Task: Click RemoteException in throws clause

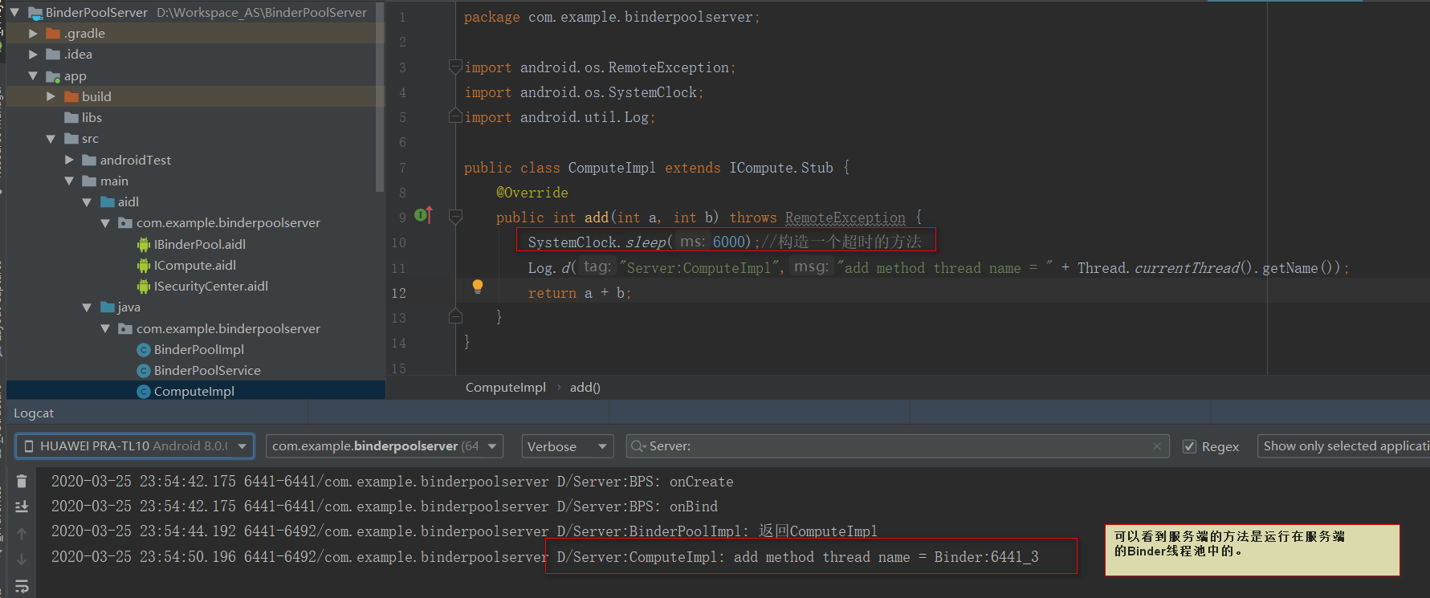Action: [845, 218]
